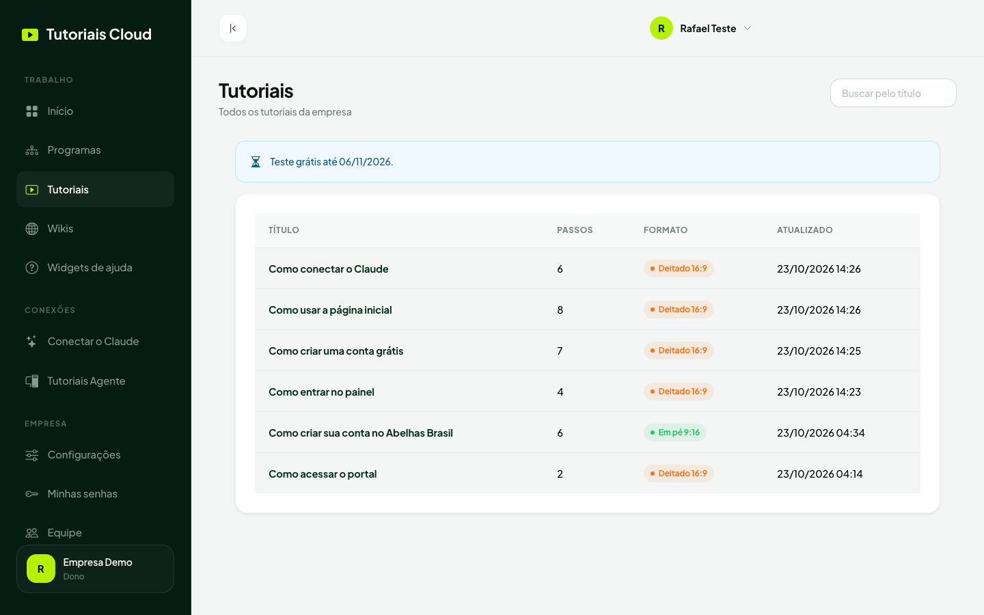
Task: Open Como criar sua conta no Abelhas Brasil
Action: pyautogui.click(x=361, y=433)
